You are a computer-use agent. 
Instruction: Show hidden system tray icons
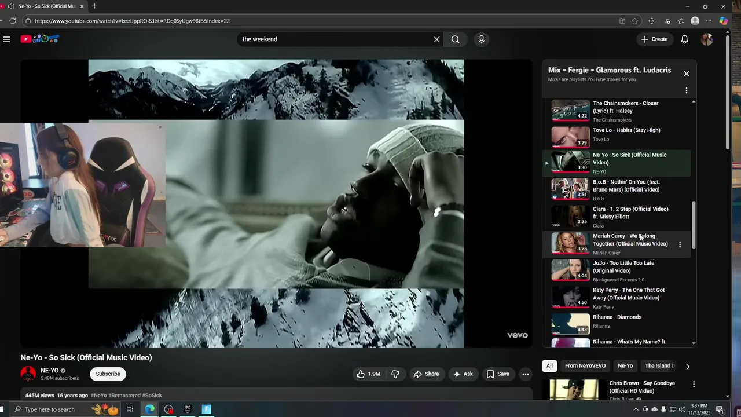click(x=637, y=409)
